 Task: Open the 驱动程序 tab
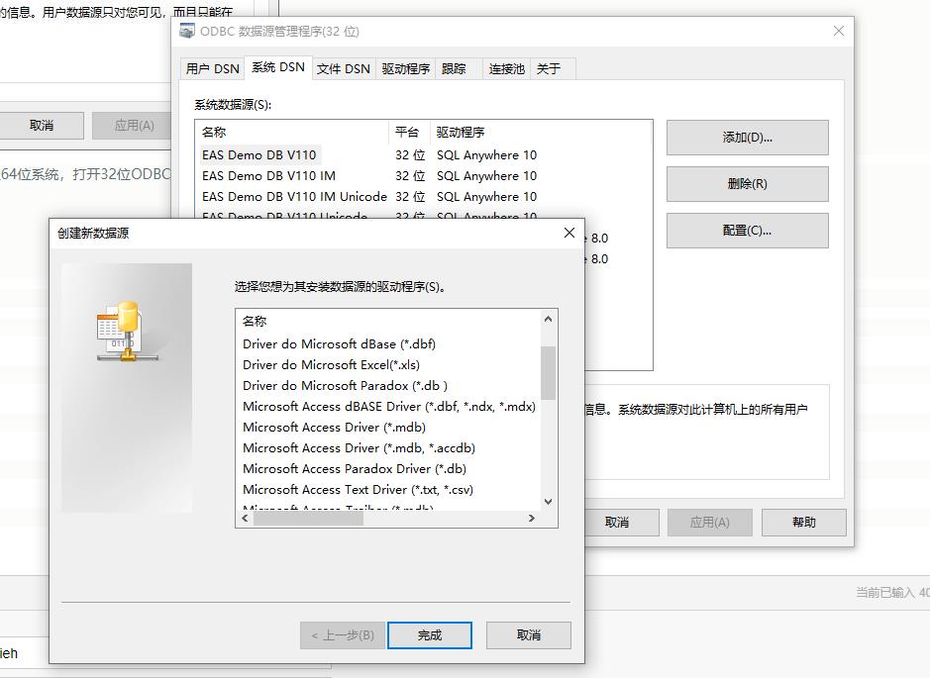click(x=406, y=68)
